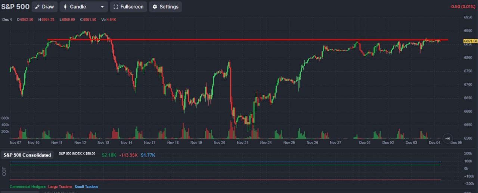
Task: Select the S&P 500 Consolidated tab
Action: tap(27, 155)
